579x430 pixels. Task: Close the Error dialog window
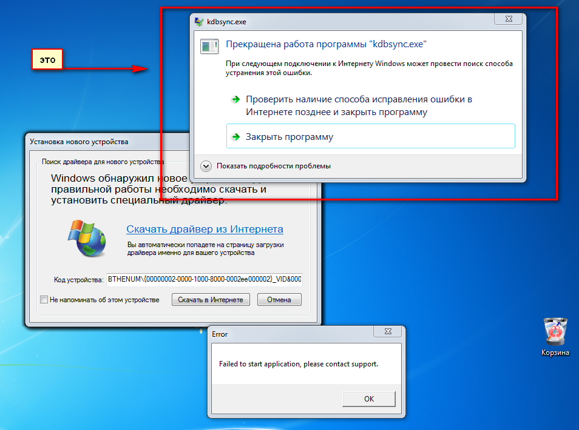[388, 331]
